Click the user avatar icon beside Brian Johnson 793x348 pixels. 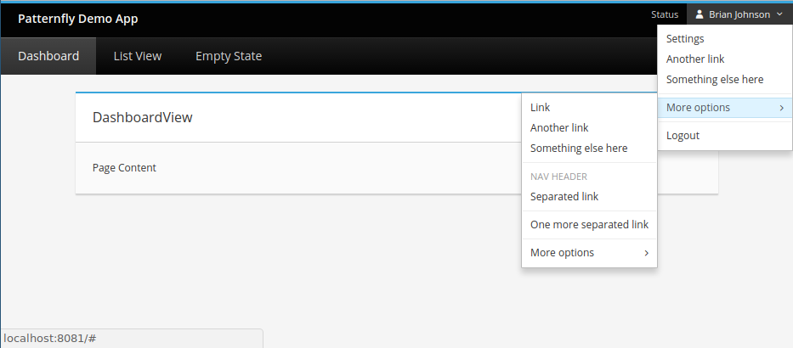pyautogui.click(x=700, y=14)
